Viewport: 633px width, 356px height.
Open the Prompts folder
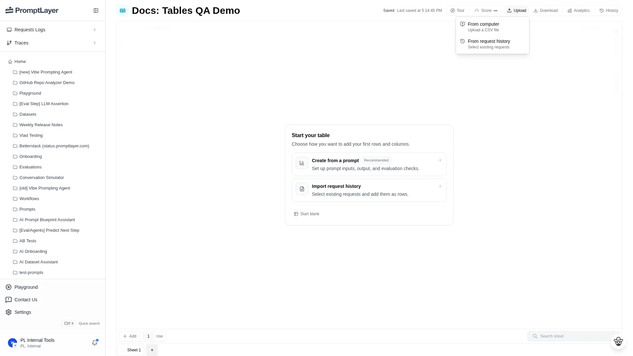coord(27,209)
